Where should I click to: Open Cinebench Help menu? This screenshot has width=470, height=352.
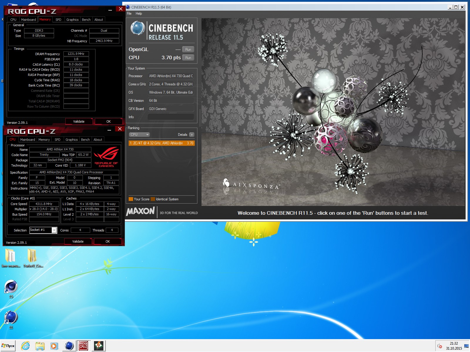pyautogui.click(x=139, y=13)
